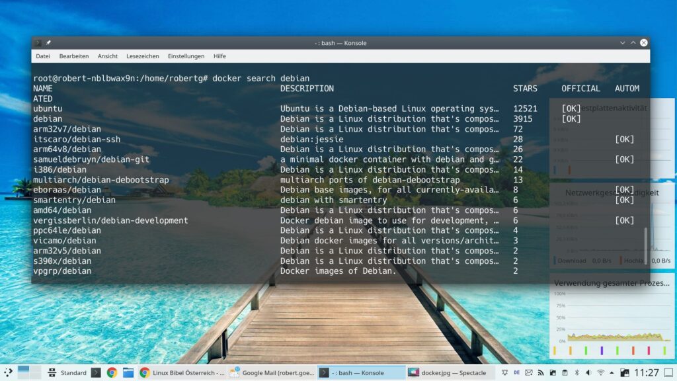This screenshot has height=381, width=677.
Task: Open the mail envelope tray icon
Action: pos(528,372)
